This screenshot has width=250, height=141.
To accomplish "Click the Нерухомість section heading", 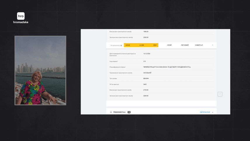I will pos(118,112).
